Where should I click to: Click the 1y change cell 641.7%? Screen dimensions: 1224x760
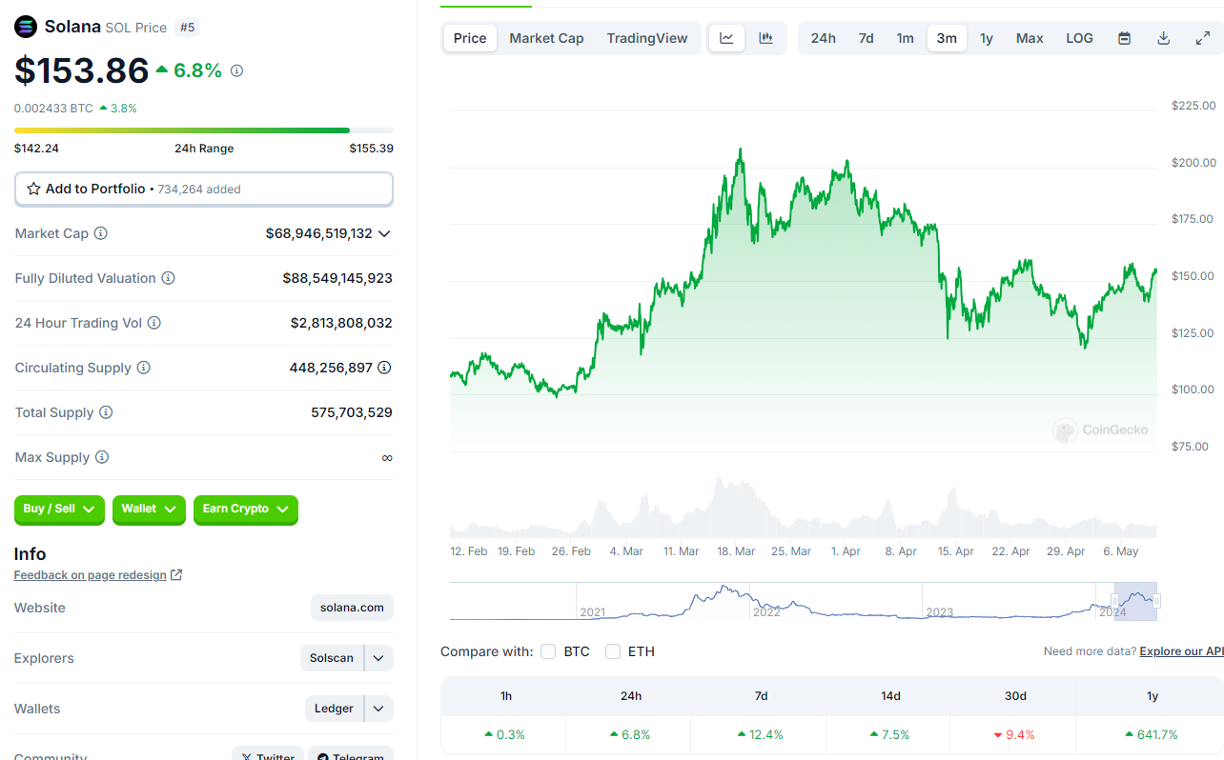coord(1152,734)
